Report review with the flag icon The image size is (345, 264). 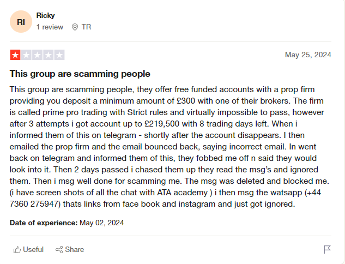(x=328, y=249)
